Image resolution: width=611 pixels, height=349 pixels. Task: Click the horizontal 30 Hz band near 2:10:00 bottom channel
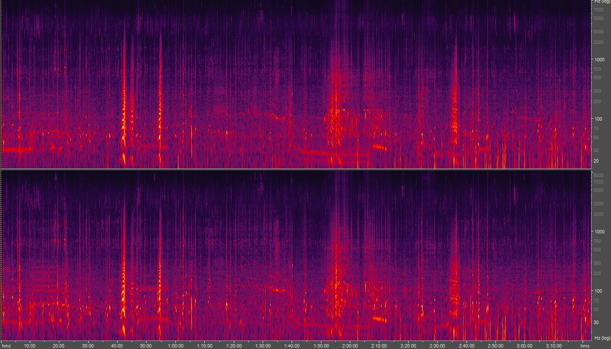pos(380,318)
